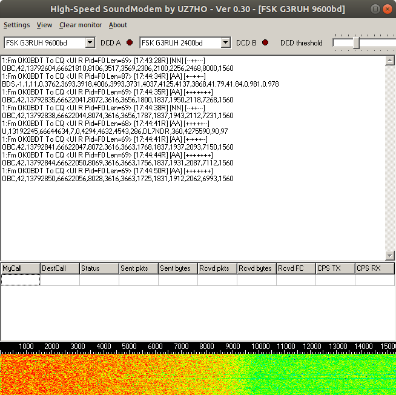Click the Rcvd pkts column header

click(217, 268)
